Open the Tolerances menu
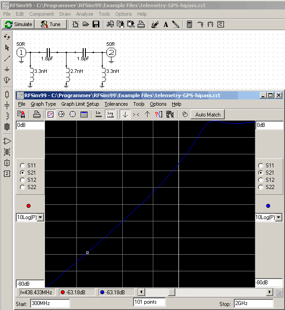 click(116, 104)
